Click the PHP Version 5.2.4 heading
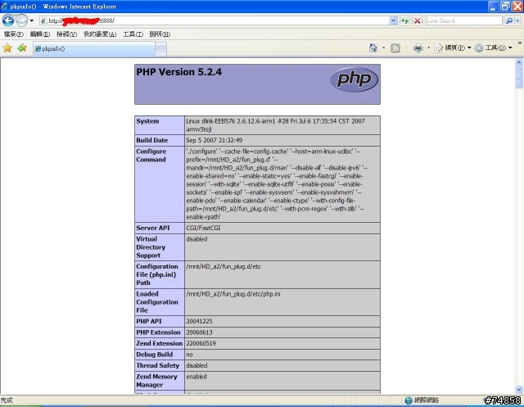524x407 pixels. tap(178, 72)
